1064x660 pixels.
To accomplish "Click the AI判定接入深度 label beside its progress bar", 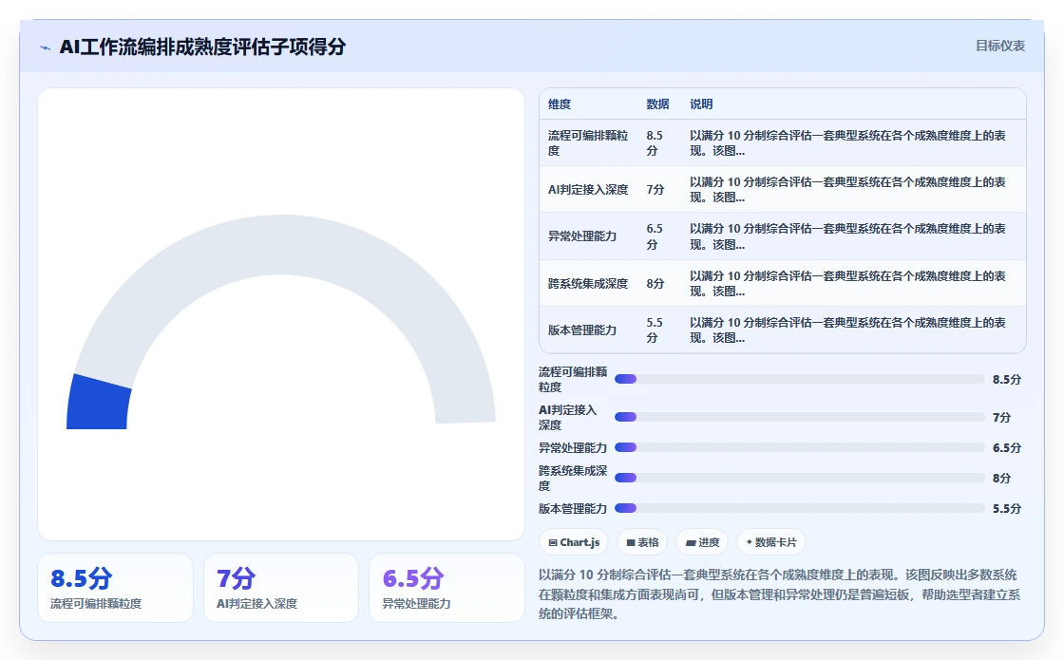I will coord(568,417).
